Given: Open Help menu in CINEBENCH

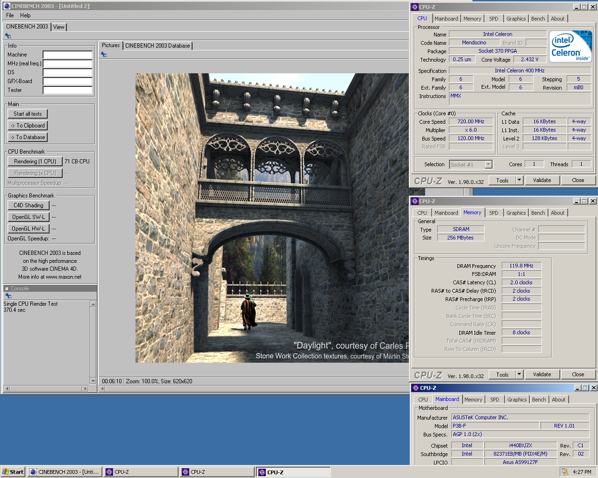Looking at the screenshot, I should click(25, 15).
